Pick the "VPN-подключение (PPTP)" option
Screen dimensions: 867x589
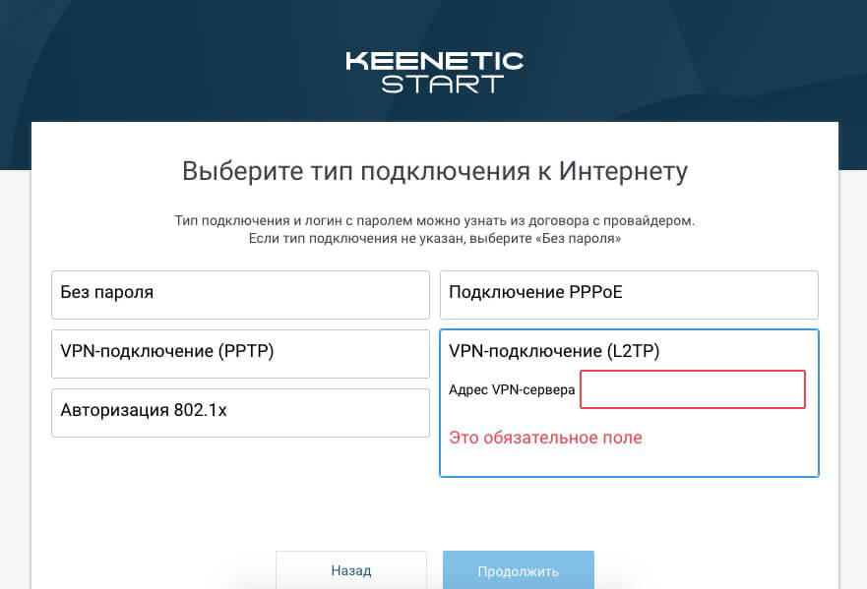tap(240, 353)
